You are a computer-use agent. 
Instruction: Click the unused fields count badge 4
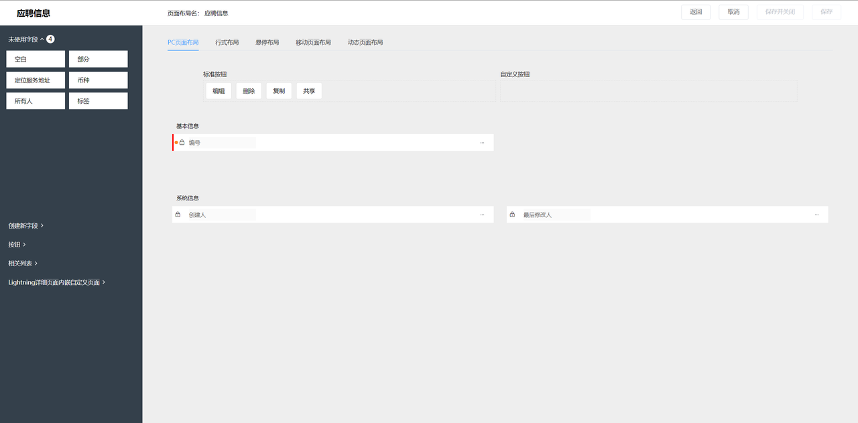point(50,40)
